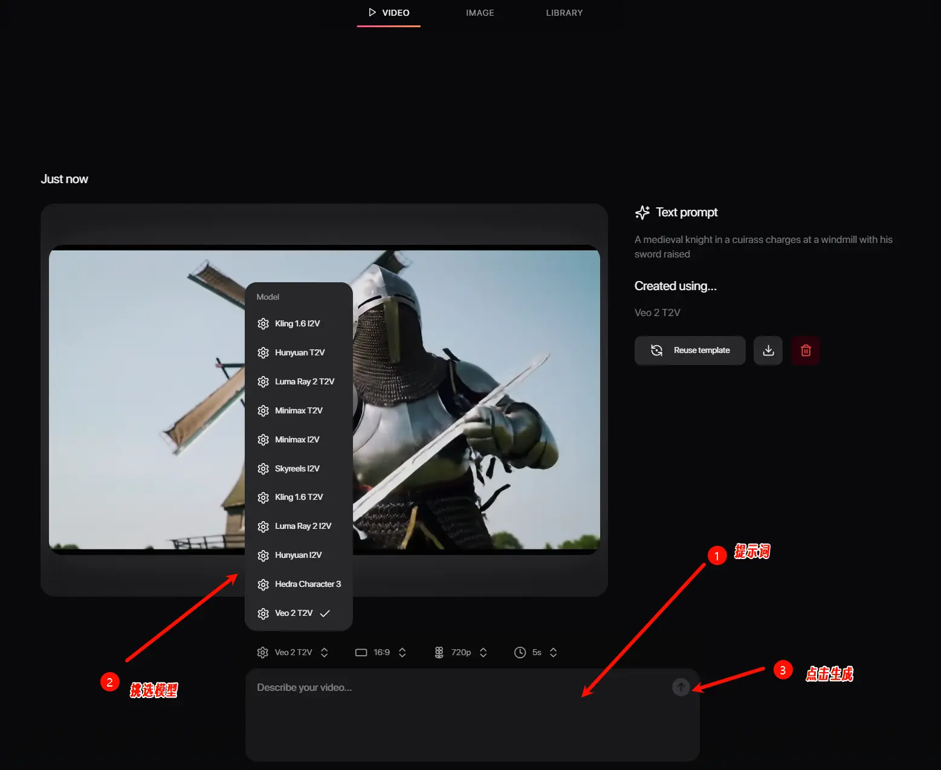The image size is (941, 770).
Task: Click the Reuse template button
Action: click(690, 351)
